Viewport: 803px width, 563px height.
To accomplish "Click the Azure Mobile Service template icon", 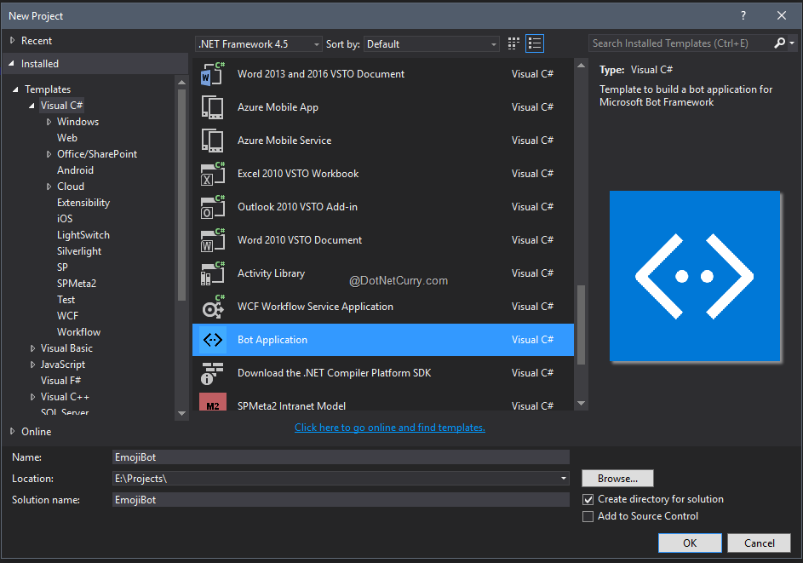I will point(213,141).
